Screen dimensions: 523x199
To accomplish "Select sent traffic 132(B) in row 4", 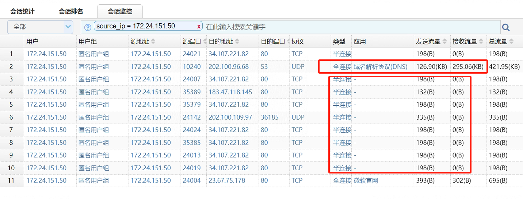I will click(425, 92).
